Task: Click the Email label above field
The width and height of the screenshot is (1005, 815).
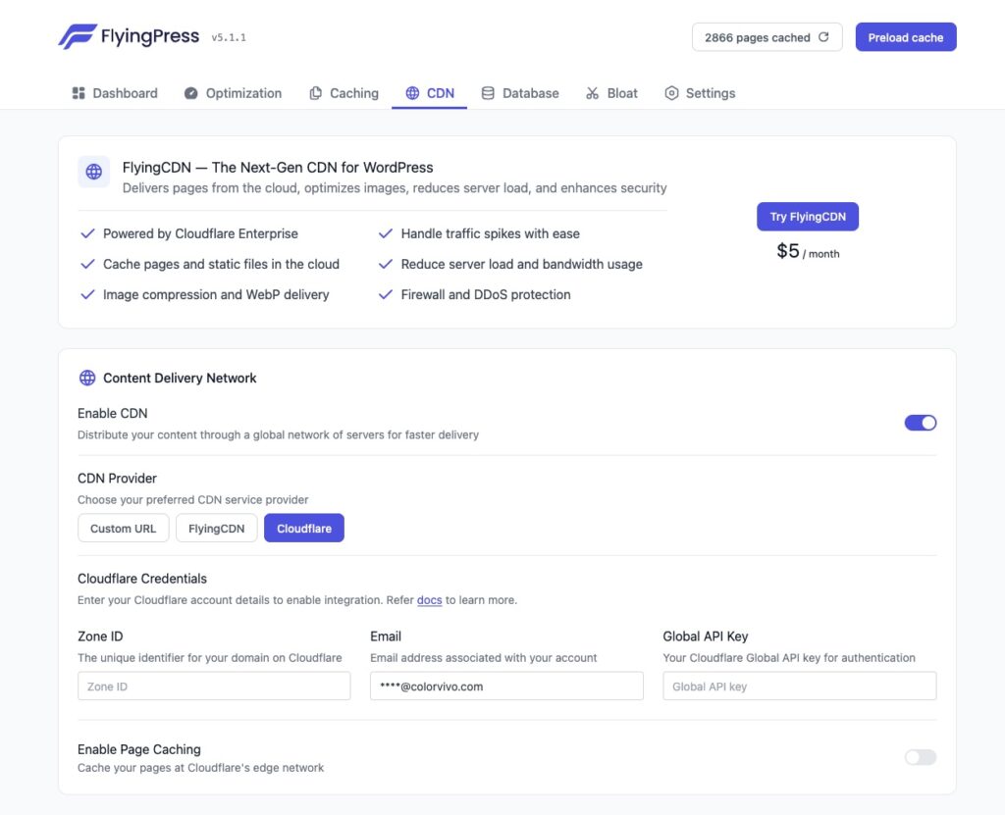Action: (x=386, y=637)
